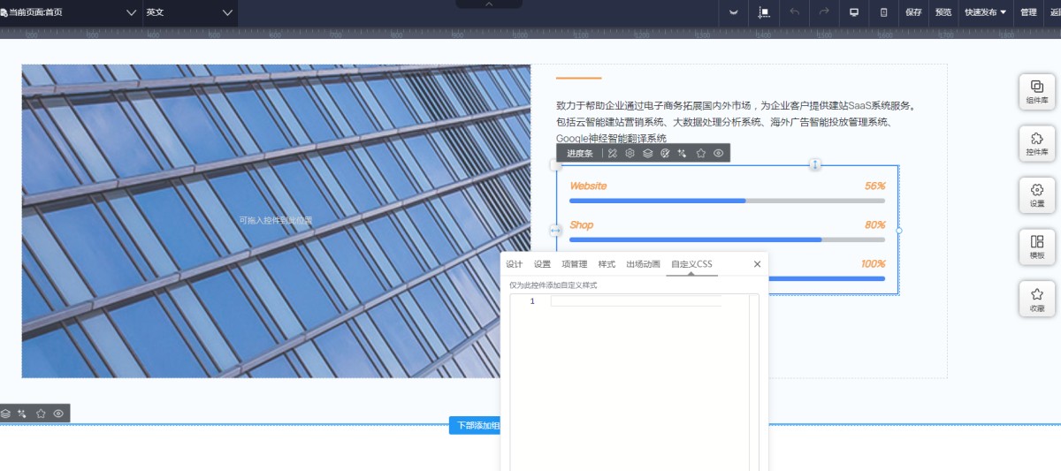
Task: Click the 模板 template sidebar icon
Action: [x=1036, y=247]
